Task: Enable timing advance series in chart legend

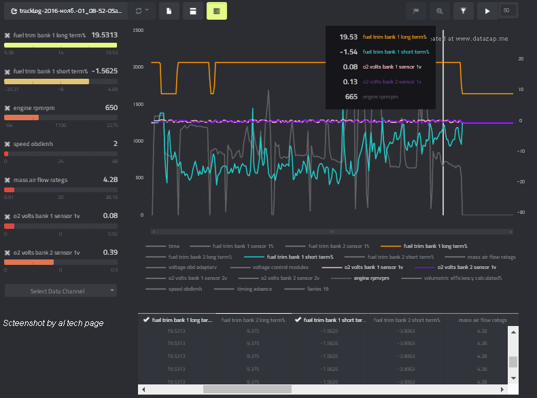Action: click(x=253, y=289)
